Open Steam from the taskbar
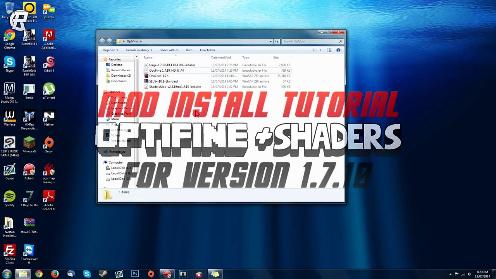 tap(103, 274)
